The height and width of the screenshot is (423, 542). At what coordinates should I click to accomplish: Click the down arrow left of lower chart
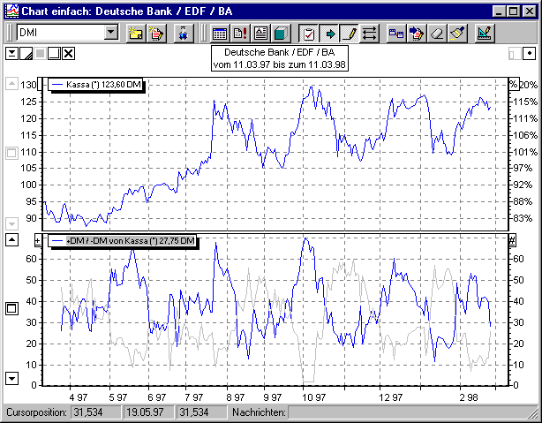click(x=11, y=378)
